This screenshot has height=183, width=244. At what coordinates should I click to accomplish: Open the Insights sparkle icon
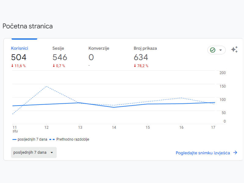point(234,50)
